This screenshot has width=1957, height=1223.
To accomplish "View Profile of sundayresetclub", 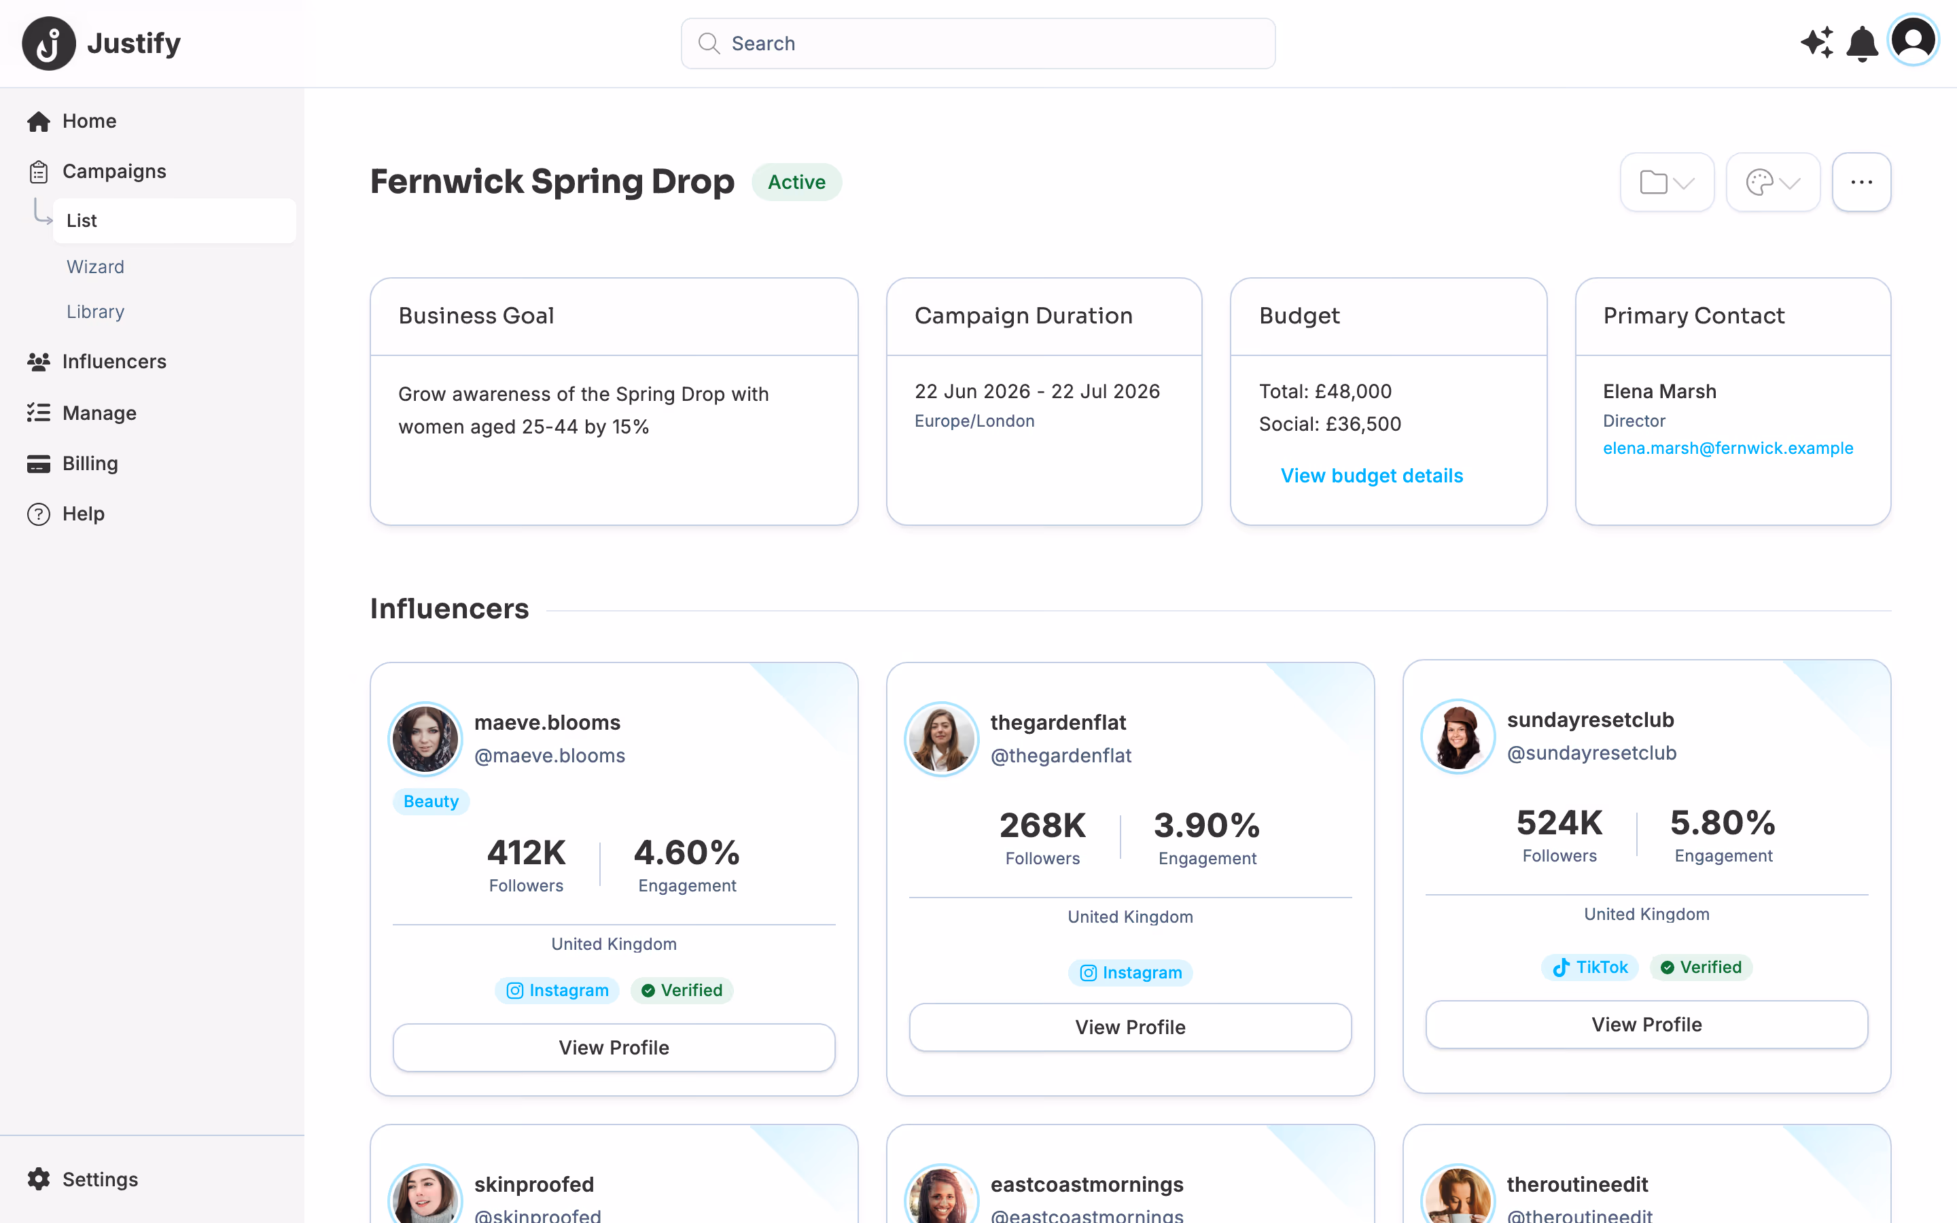I will coord(1646,1025).
